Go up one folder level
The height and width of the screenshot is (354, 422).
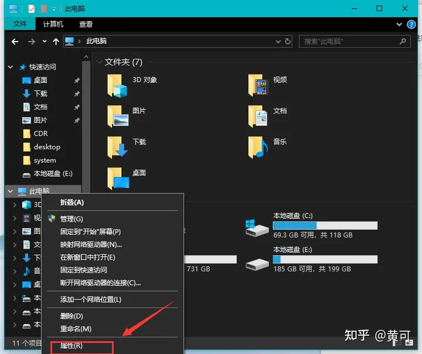[x=56, y=42]
